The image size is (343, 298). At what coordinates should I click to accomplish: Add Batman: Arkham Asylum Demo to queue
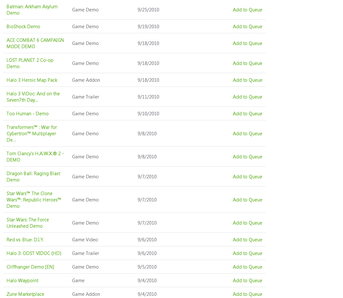247,10
